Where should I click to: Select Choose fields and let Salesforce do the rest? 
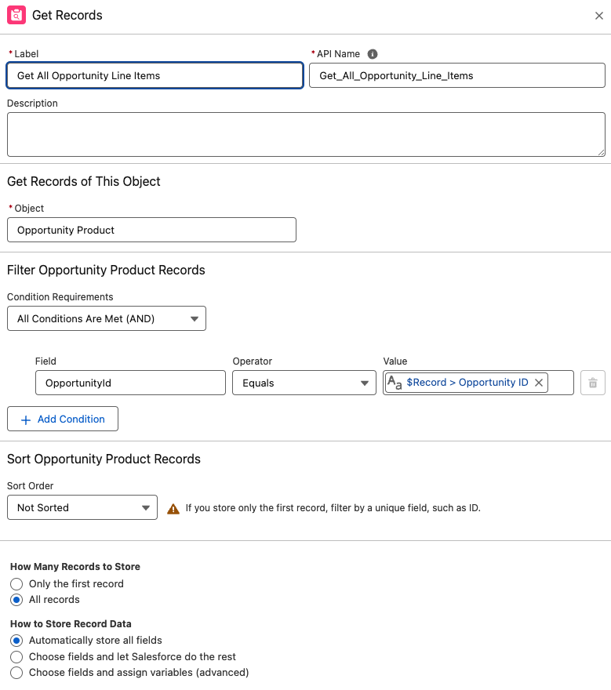click(16, 657)
